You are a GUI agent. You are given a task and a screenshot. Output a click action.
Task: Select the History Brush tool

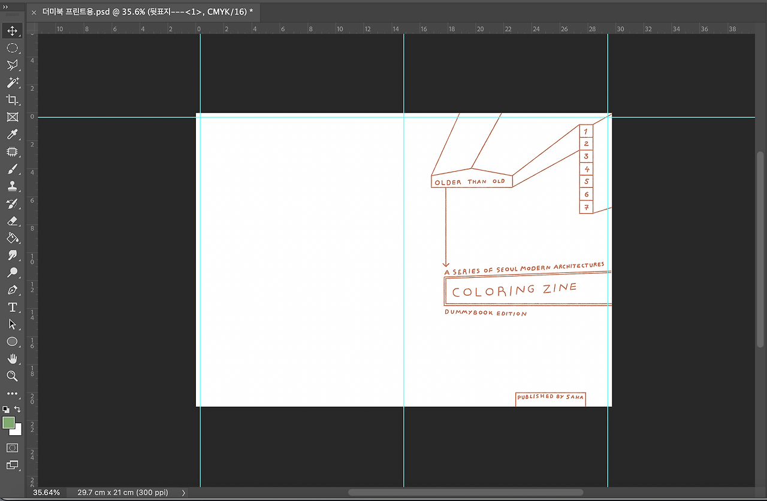pos(12,204)
